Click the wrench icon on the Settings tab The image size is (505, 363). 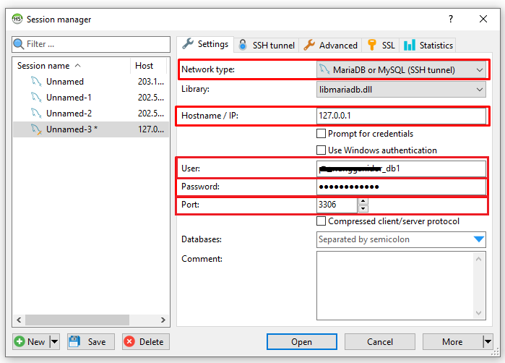[188, 43]
